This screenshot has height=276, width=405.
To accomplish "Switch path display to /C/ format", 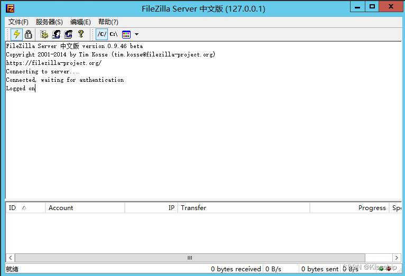I will point(102,34).
